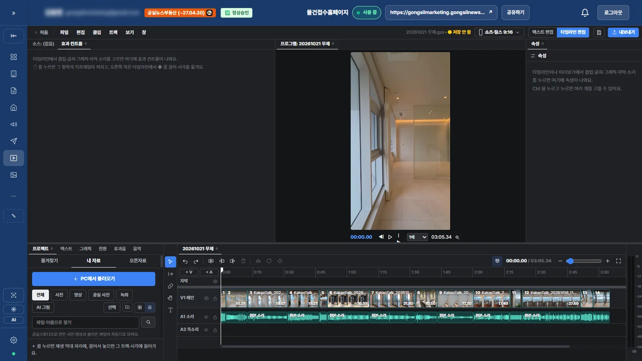Open the home icon in sidebar

[14, 107]
